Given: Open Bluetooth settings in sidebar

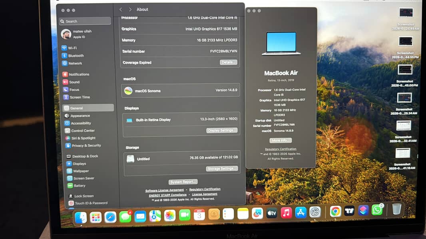Looking at the screenshot, I should click(73, 55).
